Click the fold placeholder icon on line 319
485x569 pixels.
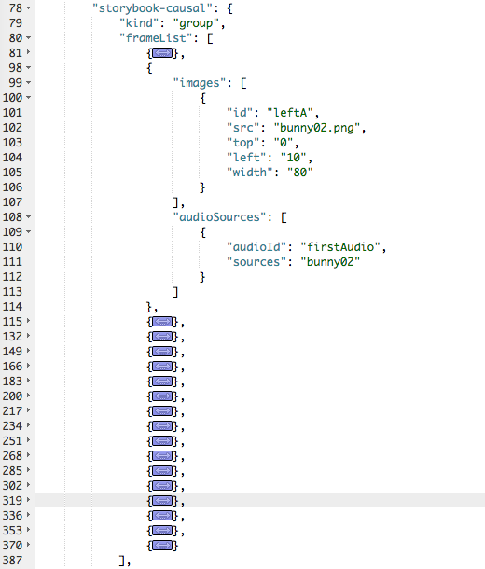point(162,500)
